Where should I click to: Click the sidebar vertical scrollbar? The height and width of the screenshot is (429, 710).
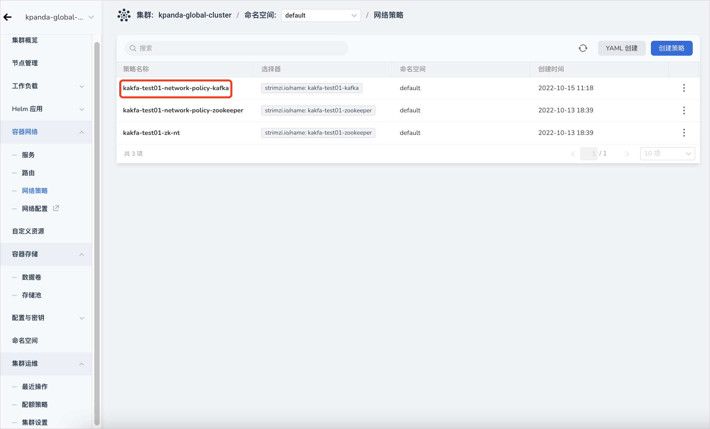coord(97,233)
